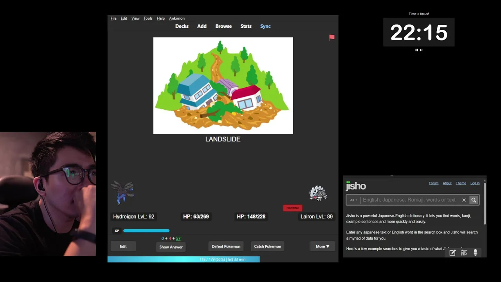Click the Edit button under the card
The image size is (501, 282).
[123, 246]
